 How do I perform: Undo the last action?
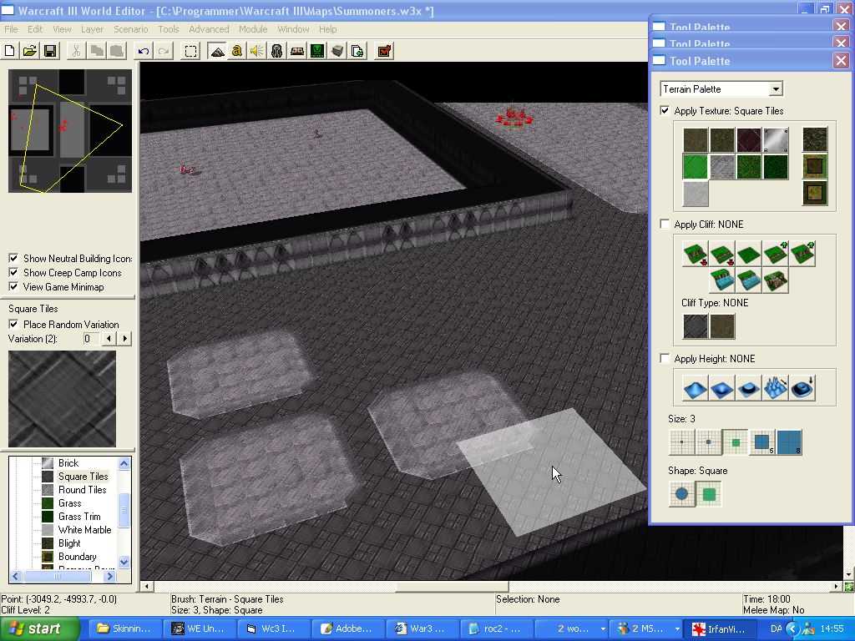click(x=144, y=51)
